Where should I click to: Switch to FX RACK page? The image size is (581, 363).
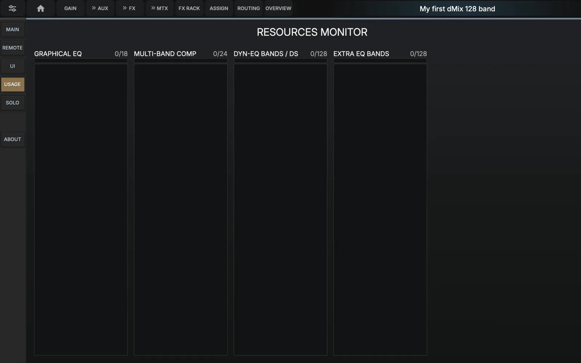(x=189, y=8)
